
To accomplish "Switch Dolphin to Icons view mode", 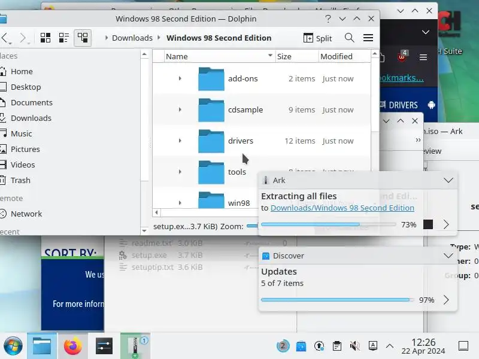I will (46, 38).
